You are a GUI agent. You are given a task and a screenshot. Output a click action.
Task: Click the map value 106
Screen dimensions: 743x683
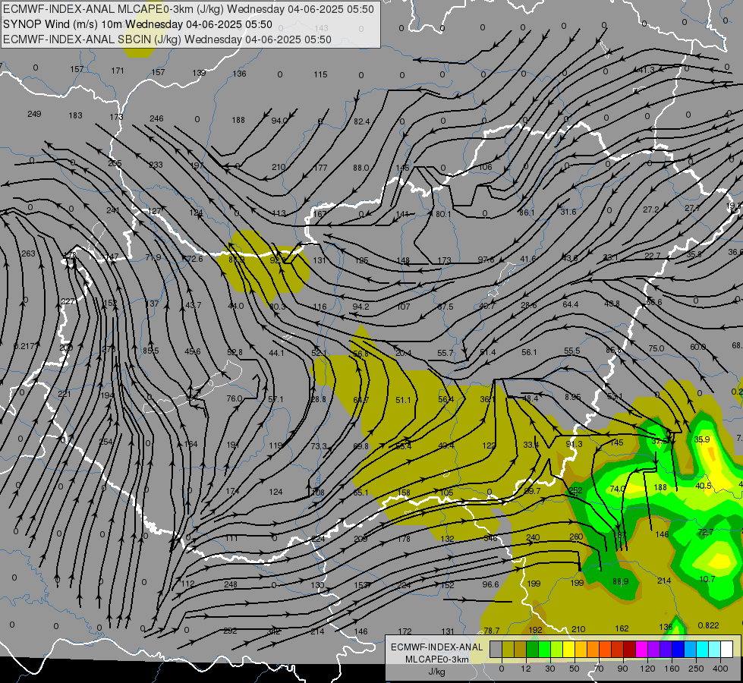click(485, 167)
